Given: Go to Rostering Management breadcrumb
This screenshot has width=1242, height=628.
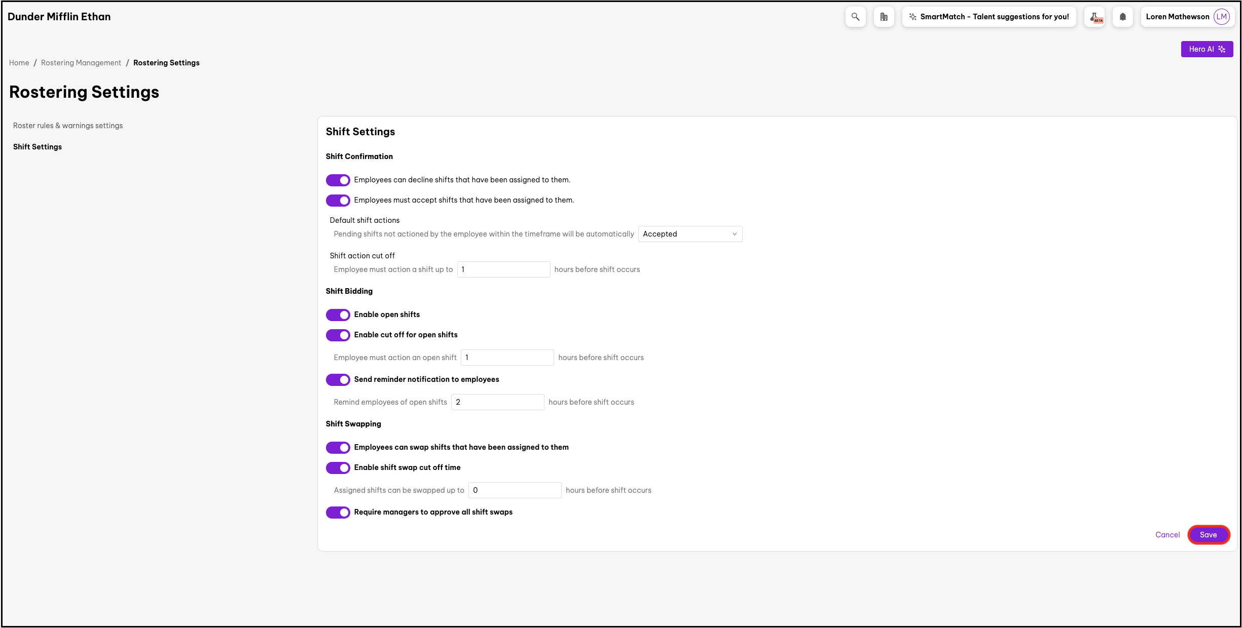Looking at the screenshot, I should tap(81, 63).
